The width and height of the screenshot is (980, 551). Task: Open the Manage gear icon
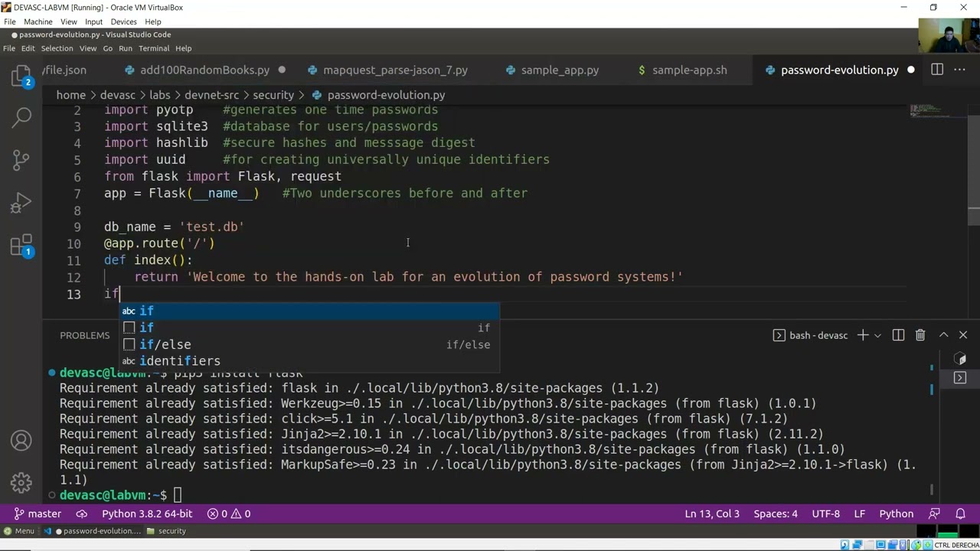pyautogui.click(x=21, y=483)
